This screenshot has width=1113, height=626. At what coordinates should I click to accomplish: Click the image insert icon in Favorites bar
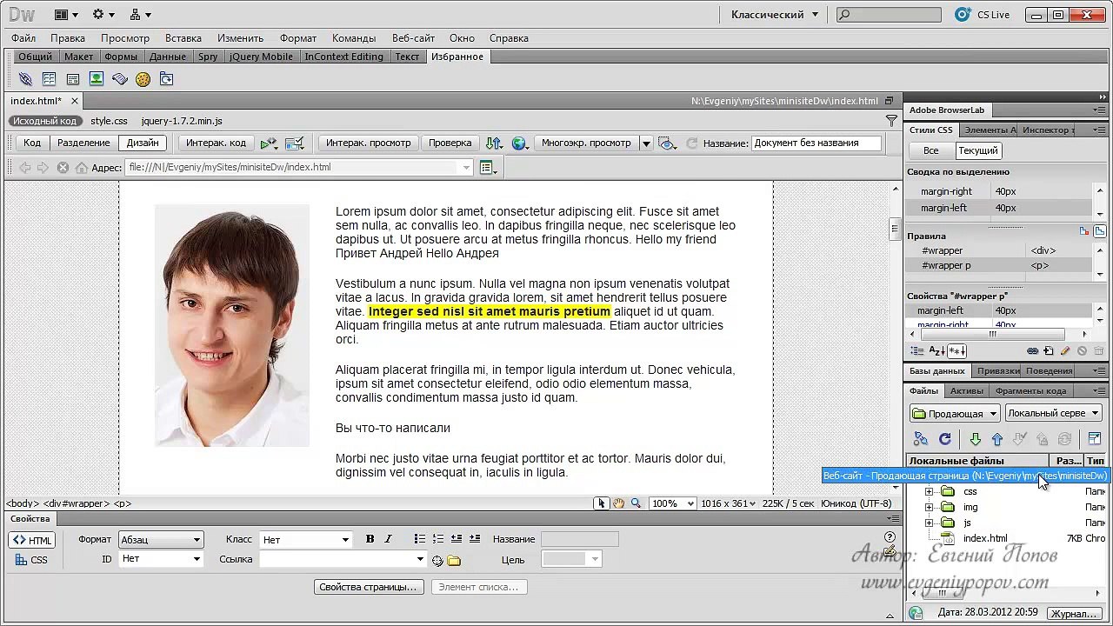click(97, 79)
